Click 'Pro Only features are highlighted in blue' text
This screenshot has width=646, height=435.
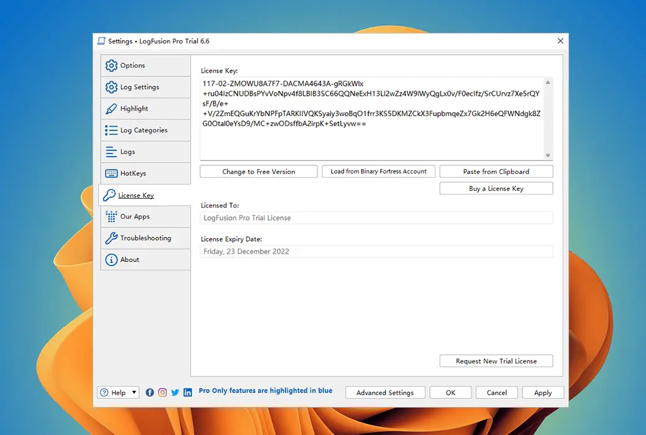tap(266, 390)
